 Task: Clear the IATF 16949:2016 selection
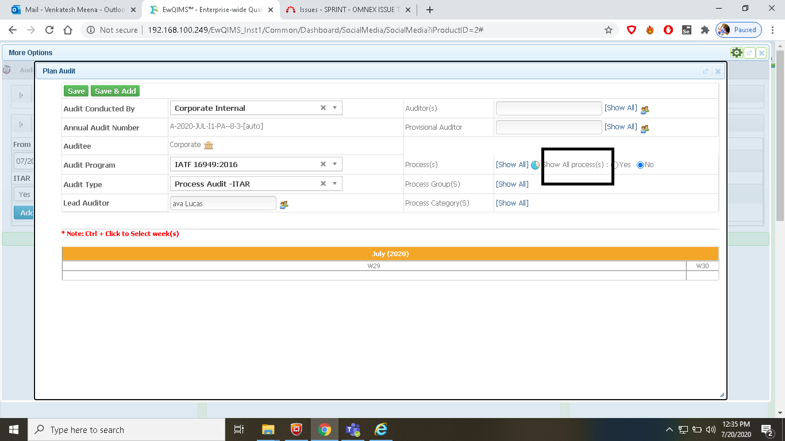tap(323, 164)
